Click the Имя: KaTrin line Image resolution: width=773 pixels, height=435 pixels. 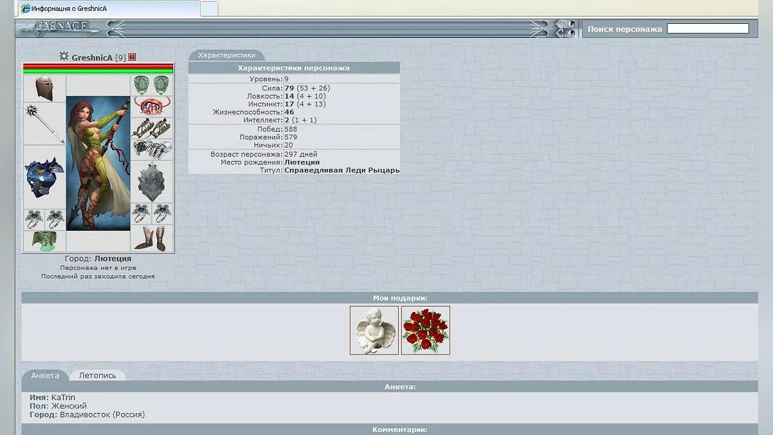tap(52, 398)
